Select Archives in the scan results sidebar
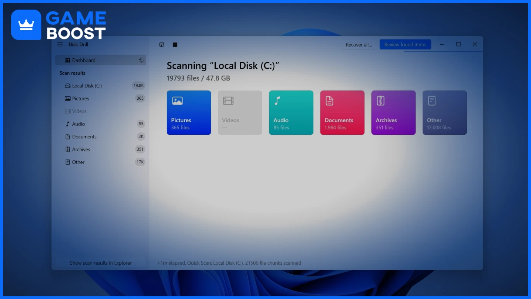This screenshot has width=531, height=299. [x=81, y=149]
